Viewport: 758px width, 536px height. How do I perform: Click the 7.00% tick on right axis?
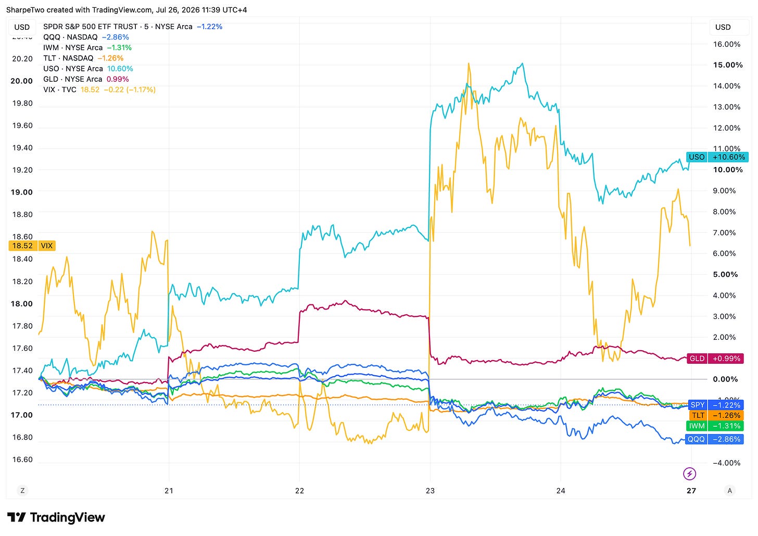tap(725, 233)
